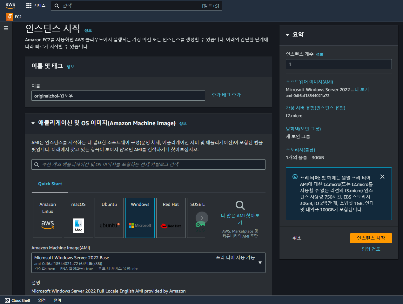Click the t2.micro instance type text

point(294,116)
